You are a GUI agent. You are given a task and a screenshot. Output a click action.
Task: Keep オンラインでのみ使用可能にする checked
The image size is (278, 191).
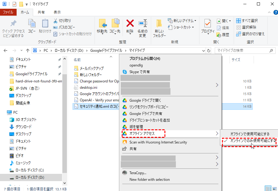(x=253, y=140)
